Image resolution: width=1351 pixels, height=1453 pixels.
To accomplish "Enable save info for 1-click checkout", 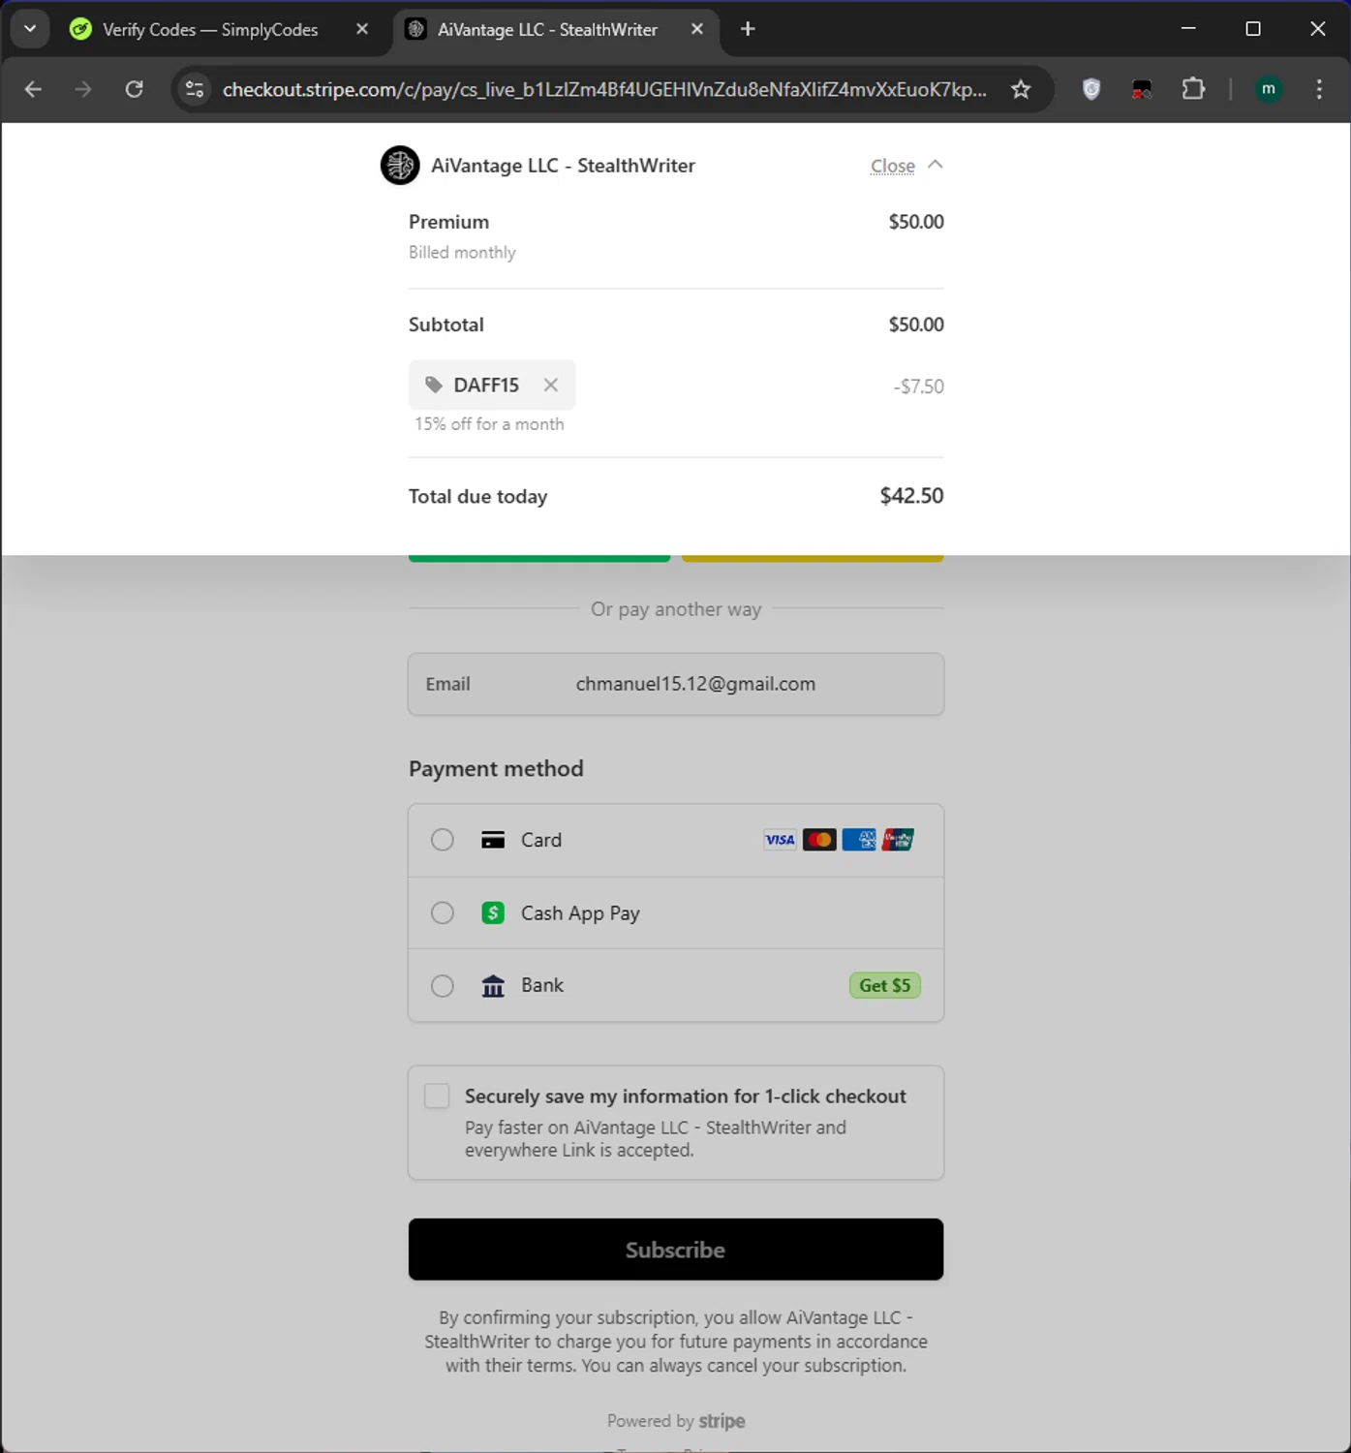I will coord(437,1096).
